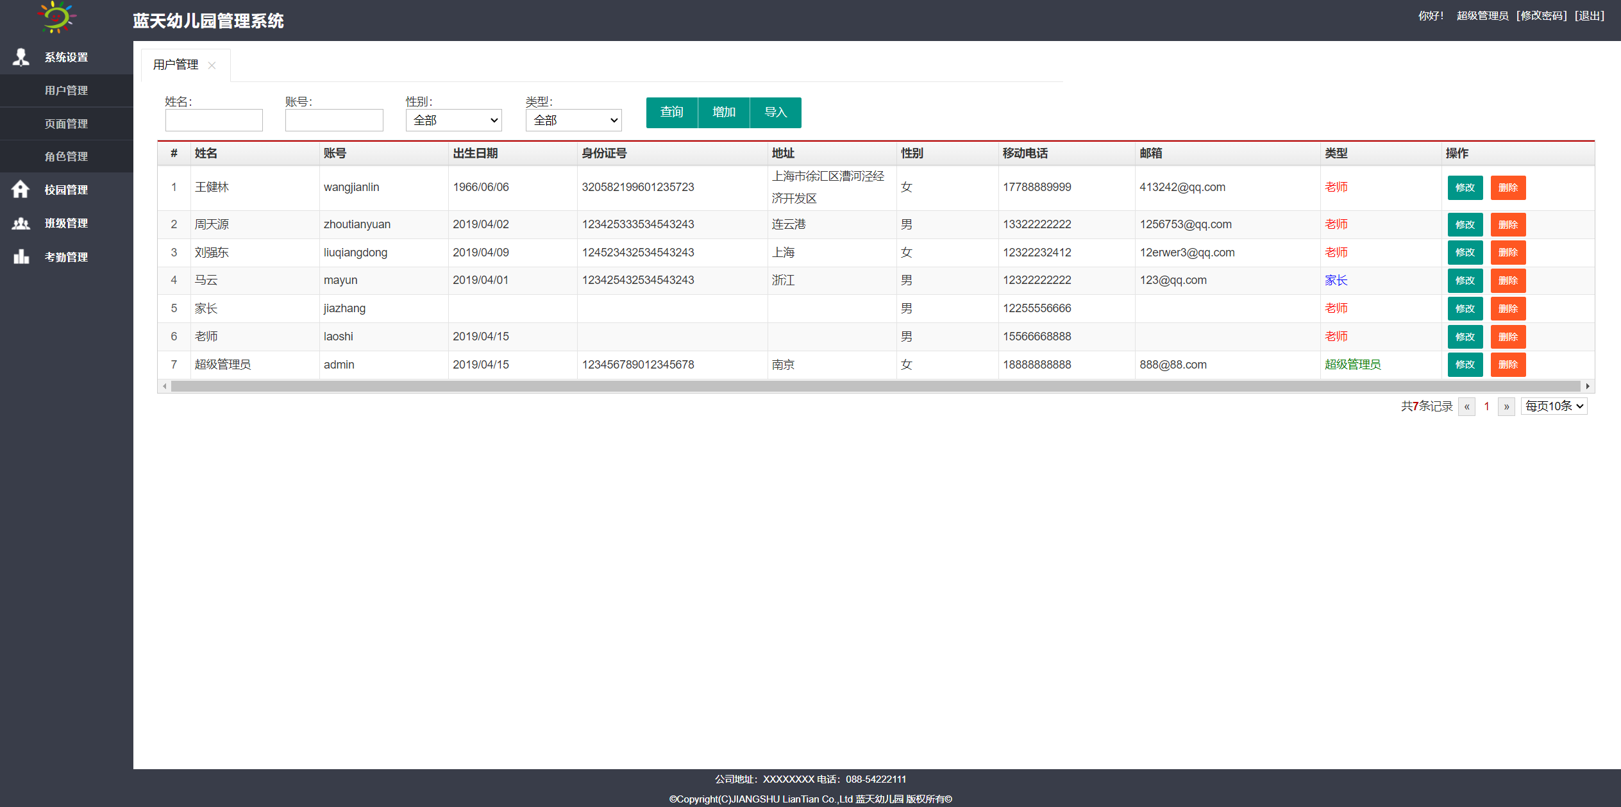Screen dimensions: 1621x807
Task: Click the 班级管理 group icon
Action: click(x=21, y=223)
